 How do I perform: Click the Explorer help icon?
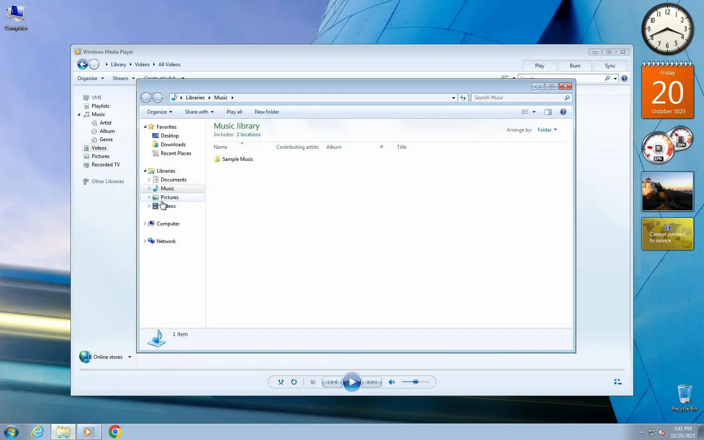click(563, 112)
